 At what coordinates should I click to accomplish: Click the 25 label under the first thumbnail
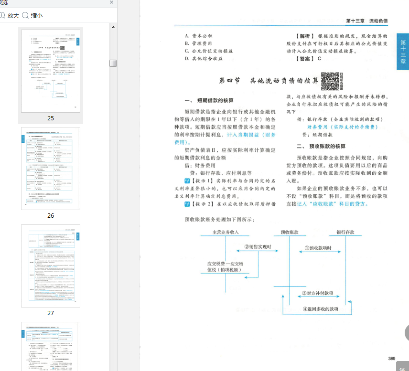point(51,118)
